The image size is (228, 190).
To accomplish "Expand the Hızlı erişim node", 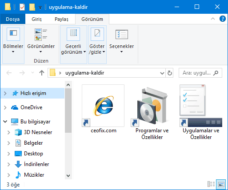I will coord(5,93).
